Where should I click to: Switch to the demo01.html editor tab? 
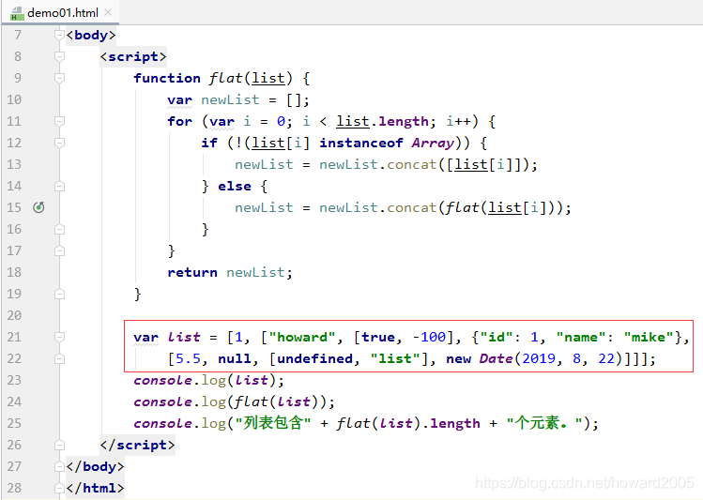(62, 12)
